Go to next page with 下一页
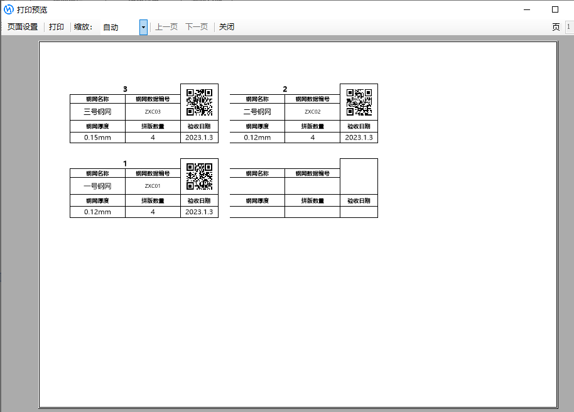Screen dimensions: 574x412 197,27
